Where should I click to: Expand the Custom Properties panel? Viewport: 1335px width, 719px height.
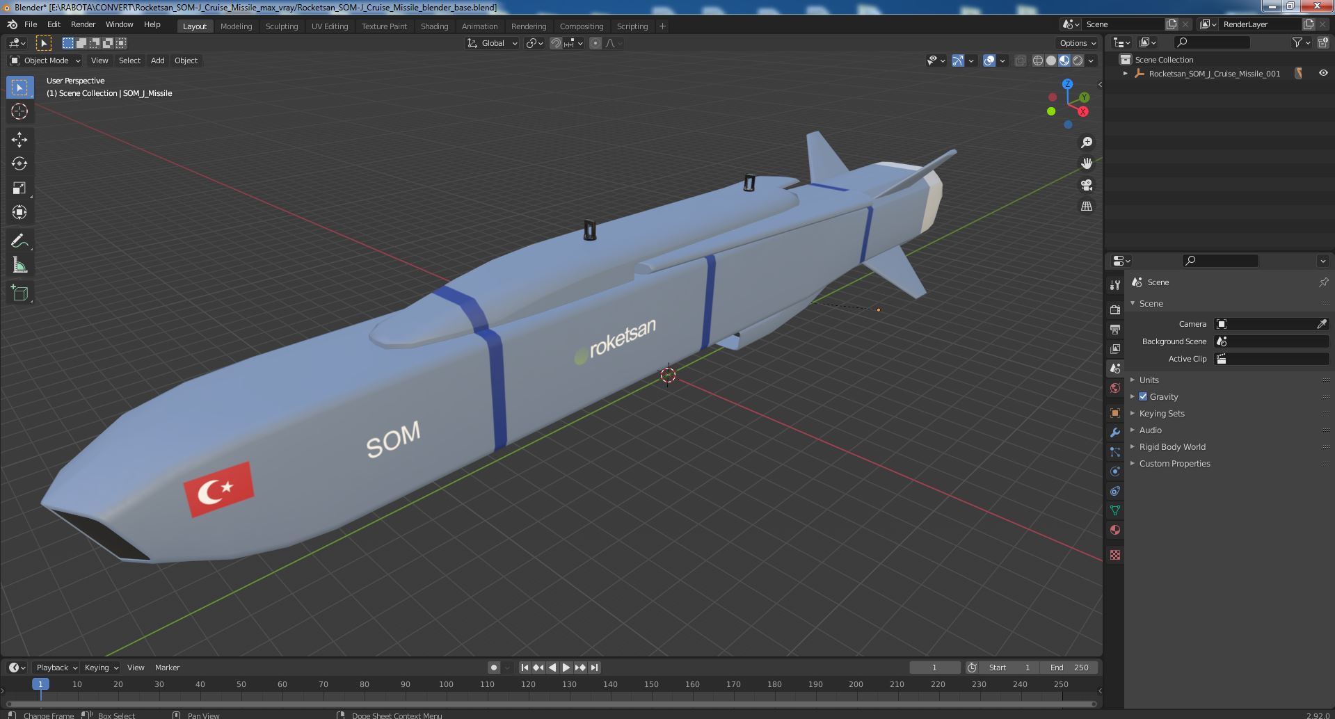coord(1174,463)
